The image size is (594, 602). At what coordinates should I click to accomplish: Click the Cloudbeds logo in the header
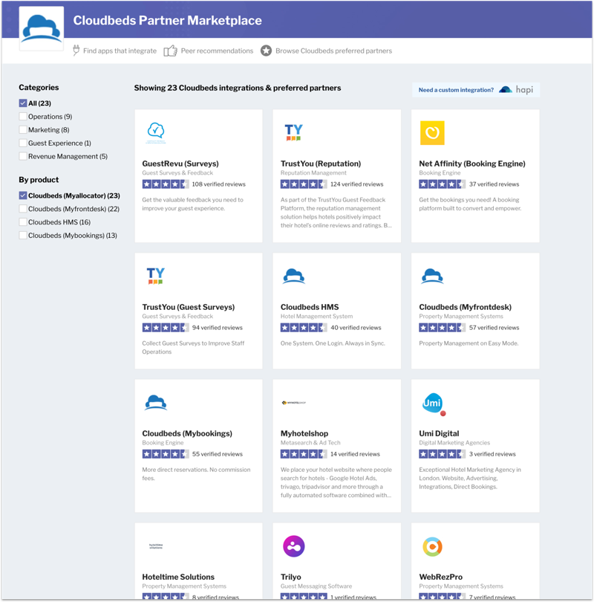click(42, 28)
